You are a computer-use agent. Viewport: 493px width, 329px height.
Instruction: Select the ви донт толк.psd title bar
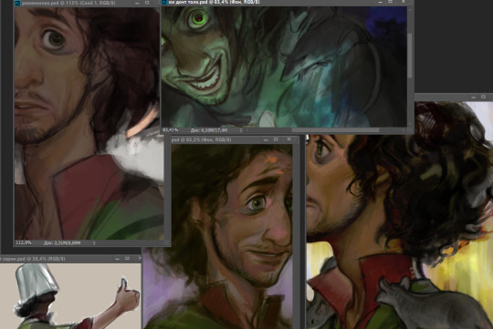(288, 3)
